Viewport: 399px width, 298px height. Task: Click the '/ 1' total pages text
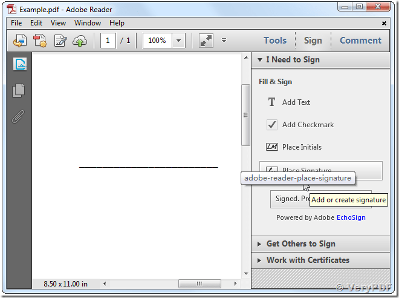pyautogui.click(x=125, y=41)
